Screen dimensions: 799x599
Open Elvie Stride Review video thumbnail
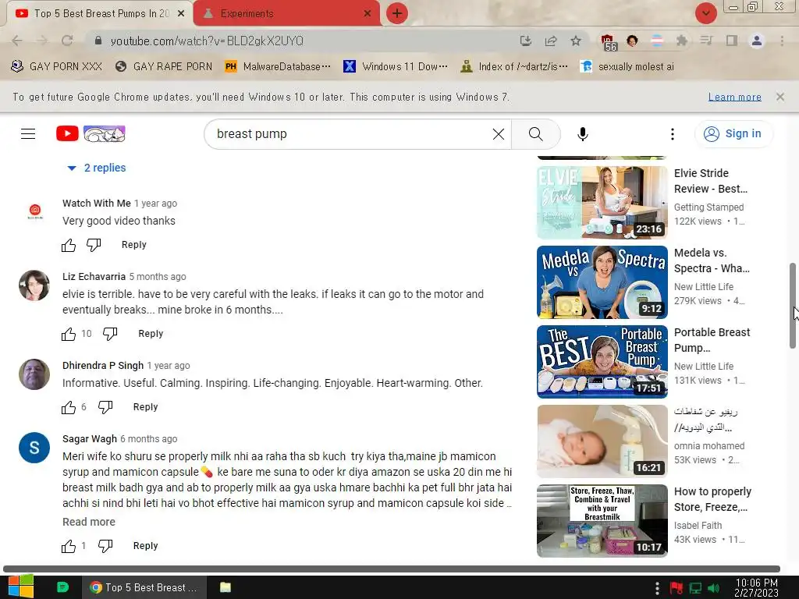(602, 203)
